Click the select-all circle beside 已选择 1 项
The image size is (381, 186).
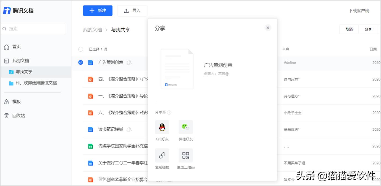point(80,49)
